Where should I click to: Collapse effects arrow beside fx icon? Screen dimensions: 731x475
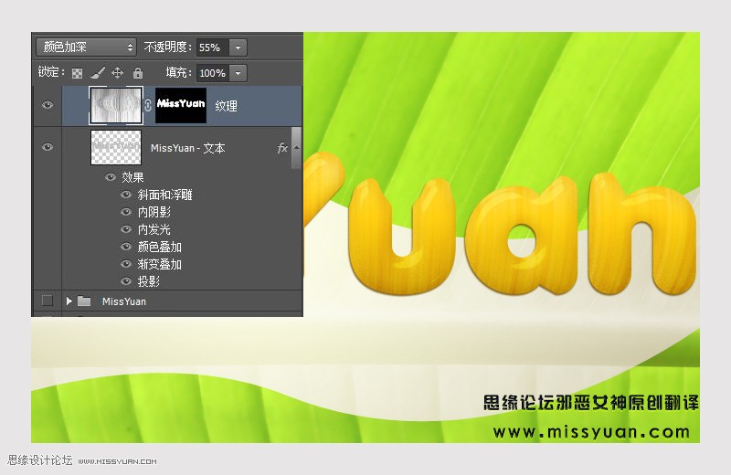tap(296, 148)
